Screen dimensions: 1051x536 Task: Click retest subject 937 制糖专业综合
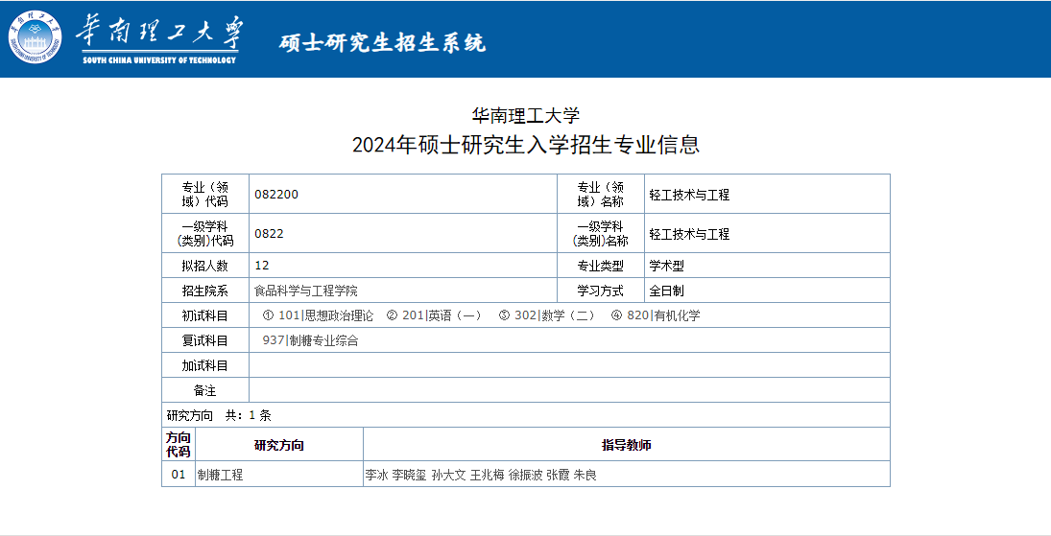pyautogui.click(x=310, y=340)
